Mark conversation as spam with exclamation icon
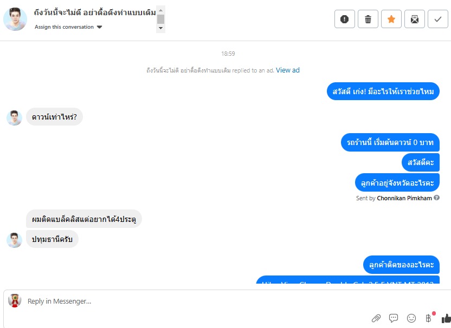451x328 pixels. [x=344, y=19]
